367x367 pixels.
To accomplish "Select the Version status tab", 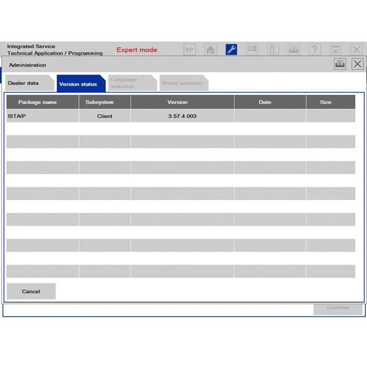I will coord(78,84).
